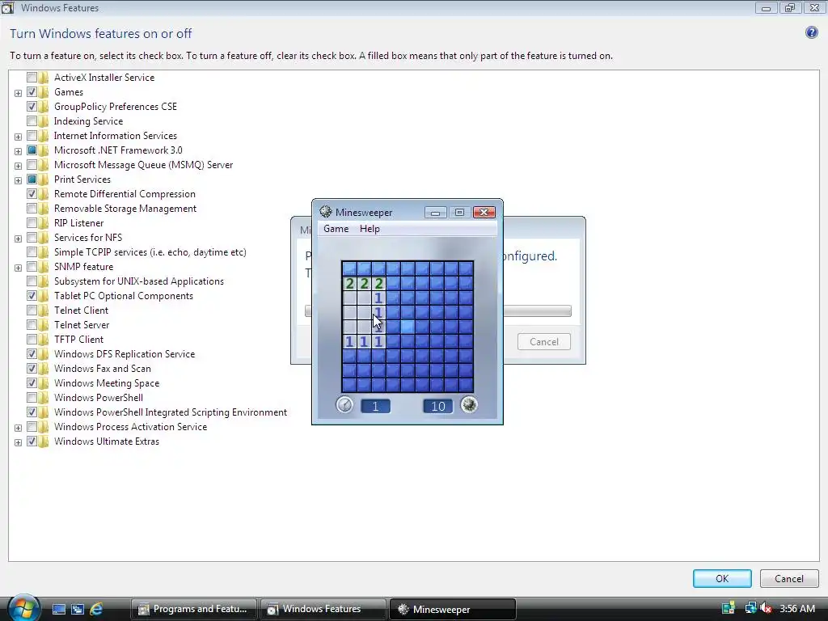828x621 pixels.
Task: Expand the Games tree node
Action: 18,93
